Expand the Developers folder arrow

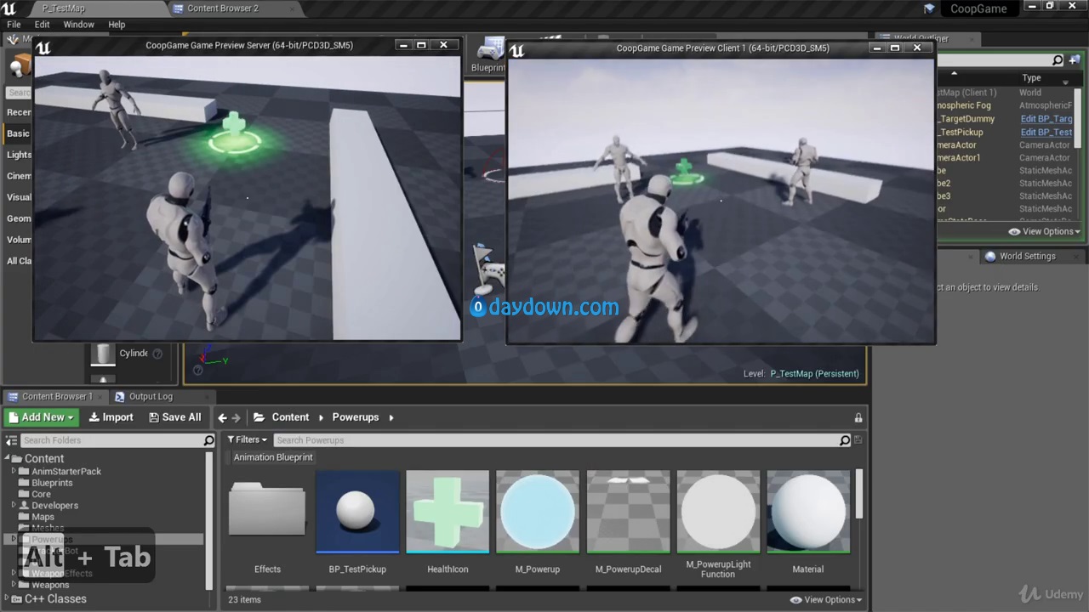point(14,505)
